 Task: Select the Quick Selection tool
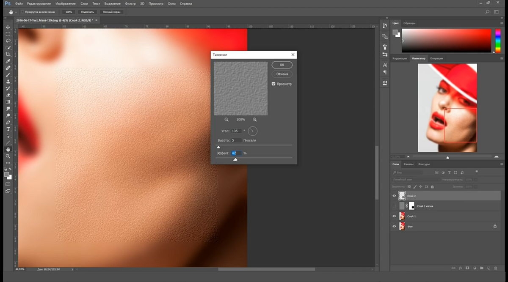tap(8, 47)
